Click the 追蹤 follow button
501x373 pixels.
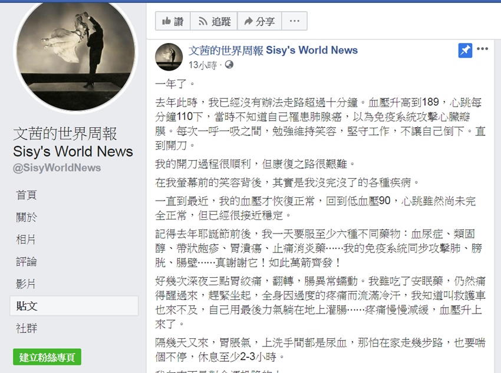click(214, 21)
